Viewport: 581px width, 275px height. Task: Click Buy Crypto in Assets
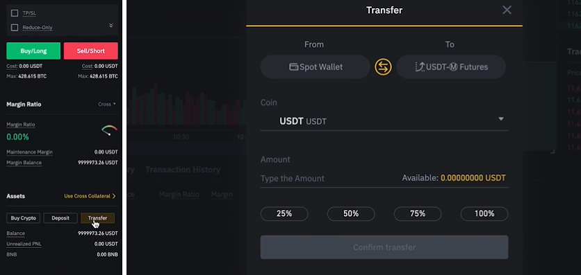coord(24,218)
